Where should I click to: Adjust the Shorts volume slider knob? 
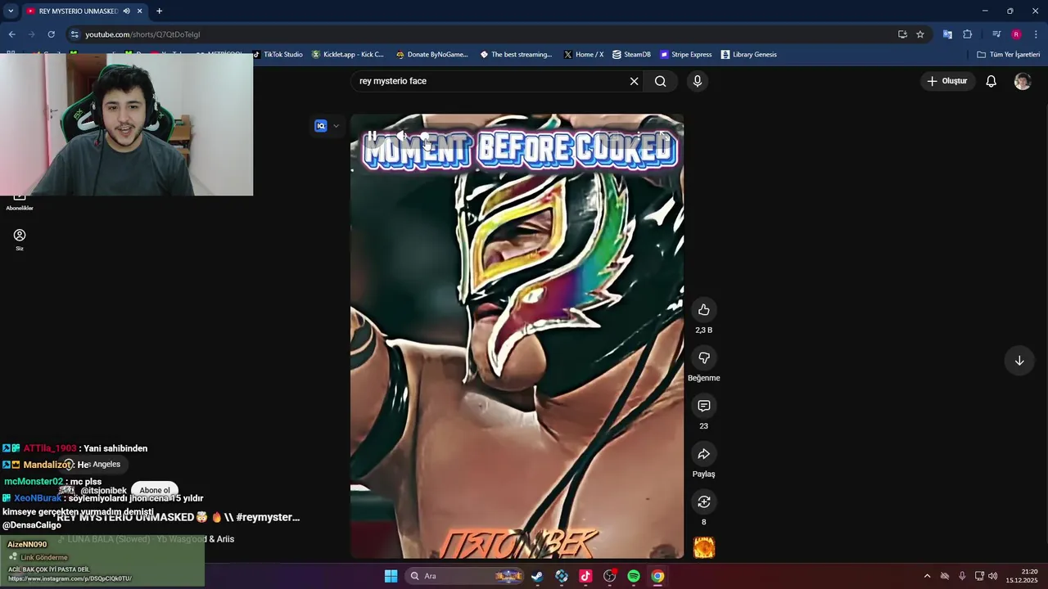(425, 137)
